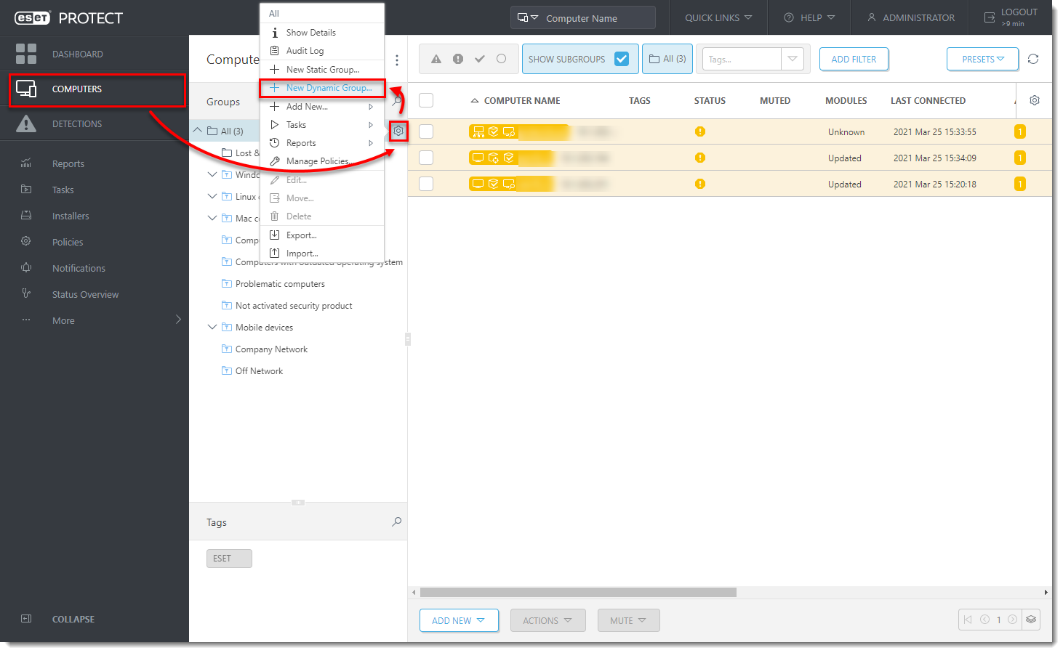This screenshot has width=1063, height=653.
Task: Click the Policies gear icon in sidebar
Action: 26,241
